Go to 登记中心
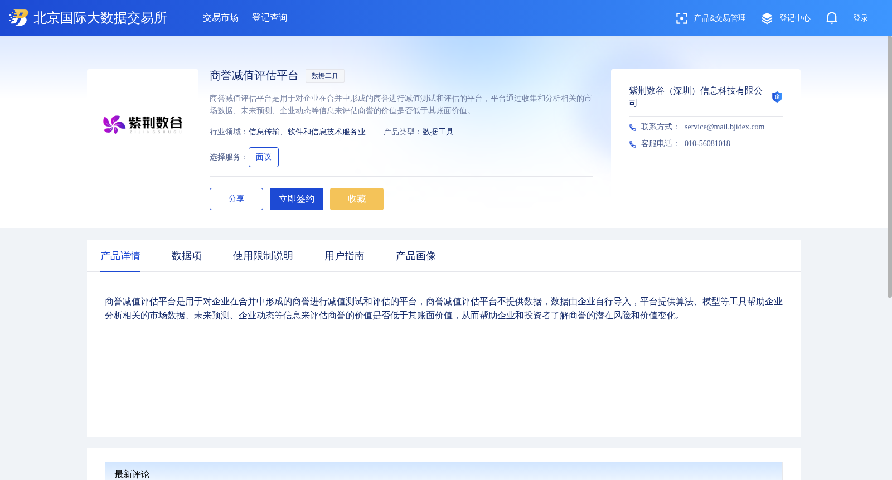 point(795,18)
